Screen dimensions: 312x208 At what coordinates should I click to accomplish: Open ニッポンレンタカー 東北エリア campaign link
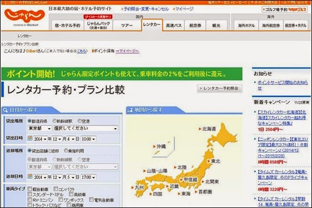pos(283,148)
